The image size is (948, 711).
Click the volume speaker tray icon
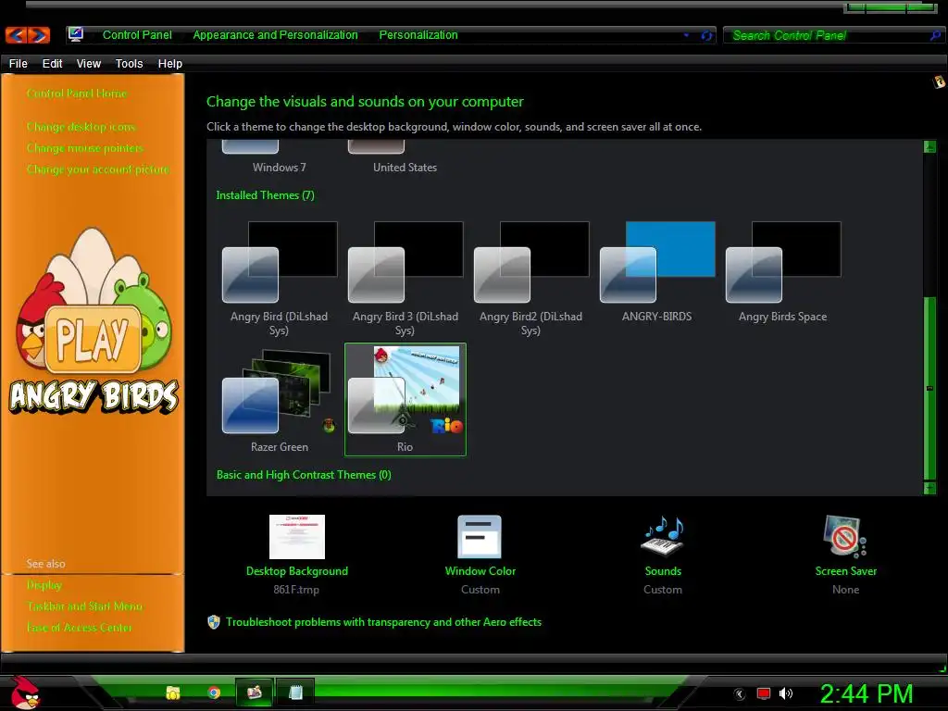786,693
